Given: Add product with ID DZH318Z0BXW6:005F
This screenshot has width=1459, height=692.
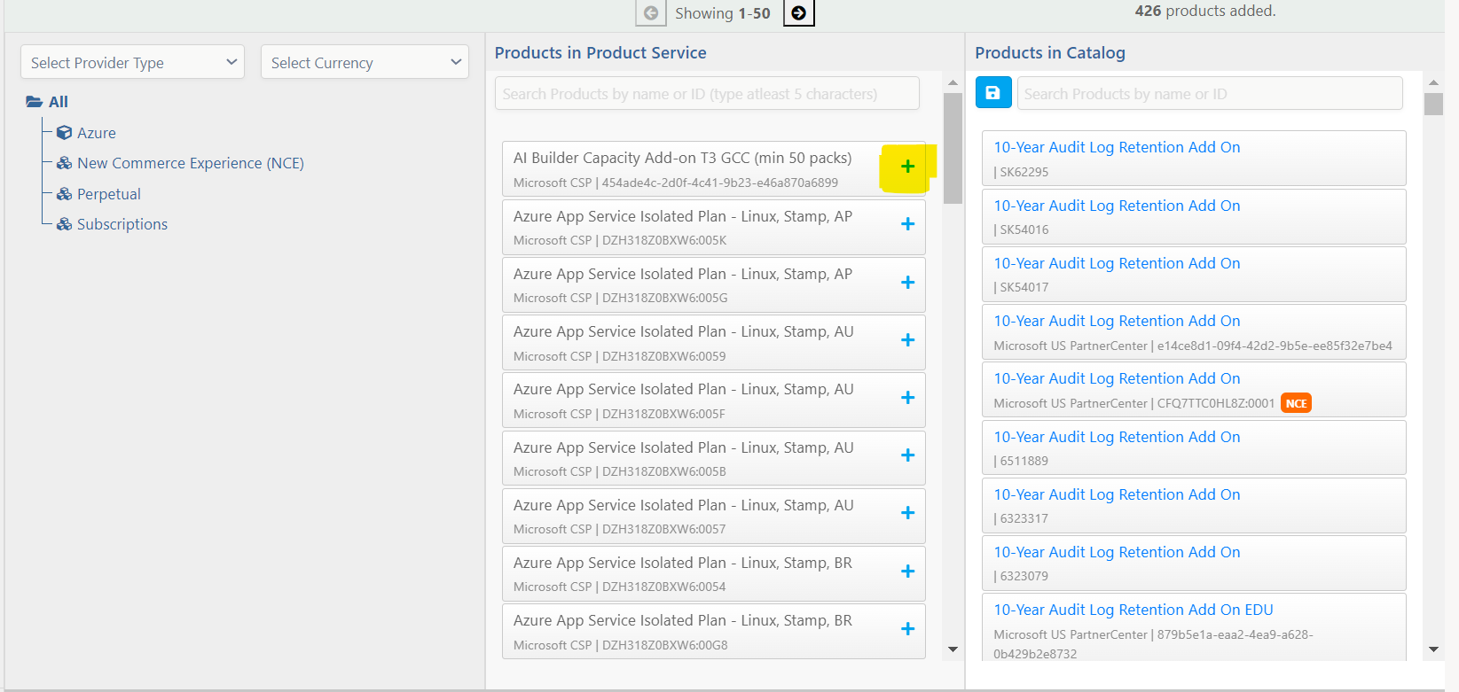Looking at the screenshot, I should tap(907, 398).
